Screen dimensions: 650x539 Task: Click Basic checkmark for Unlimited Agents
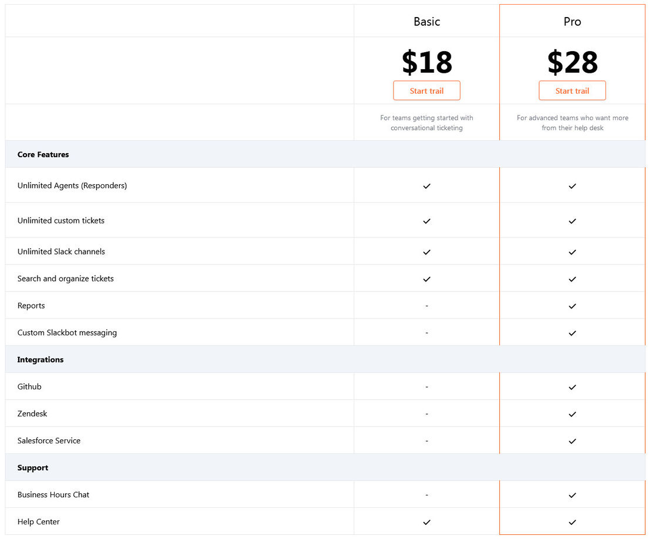coord(426,186)
